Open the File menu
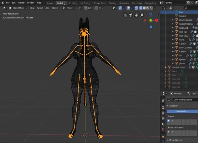The image size is (198, 143). coord(8,3)
